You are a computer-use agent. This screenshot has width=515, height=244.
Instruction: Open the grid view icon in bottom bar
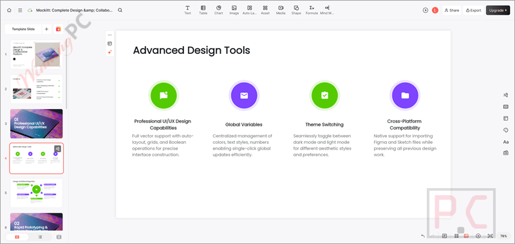456,236
